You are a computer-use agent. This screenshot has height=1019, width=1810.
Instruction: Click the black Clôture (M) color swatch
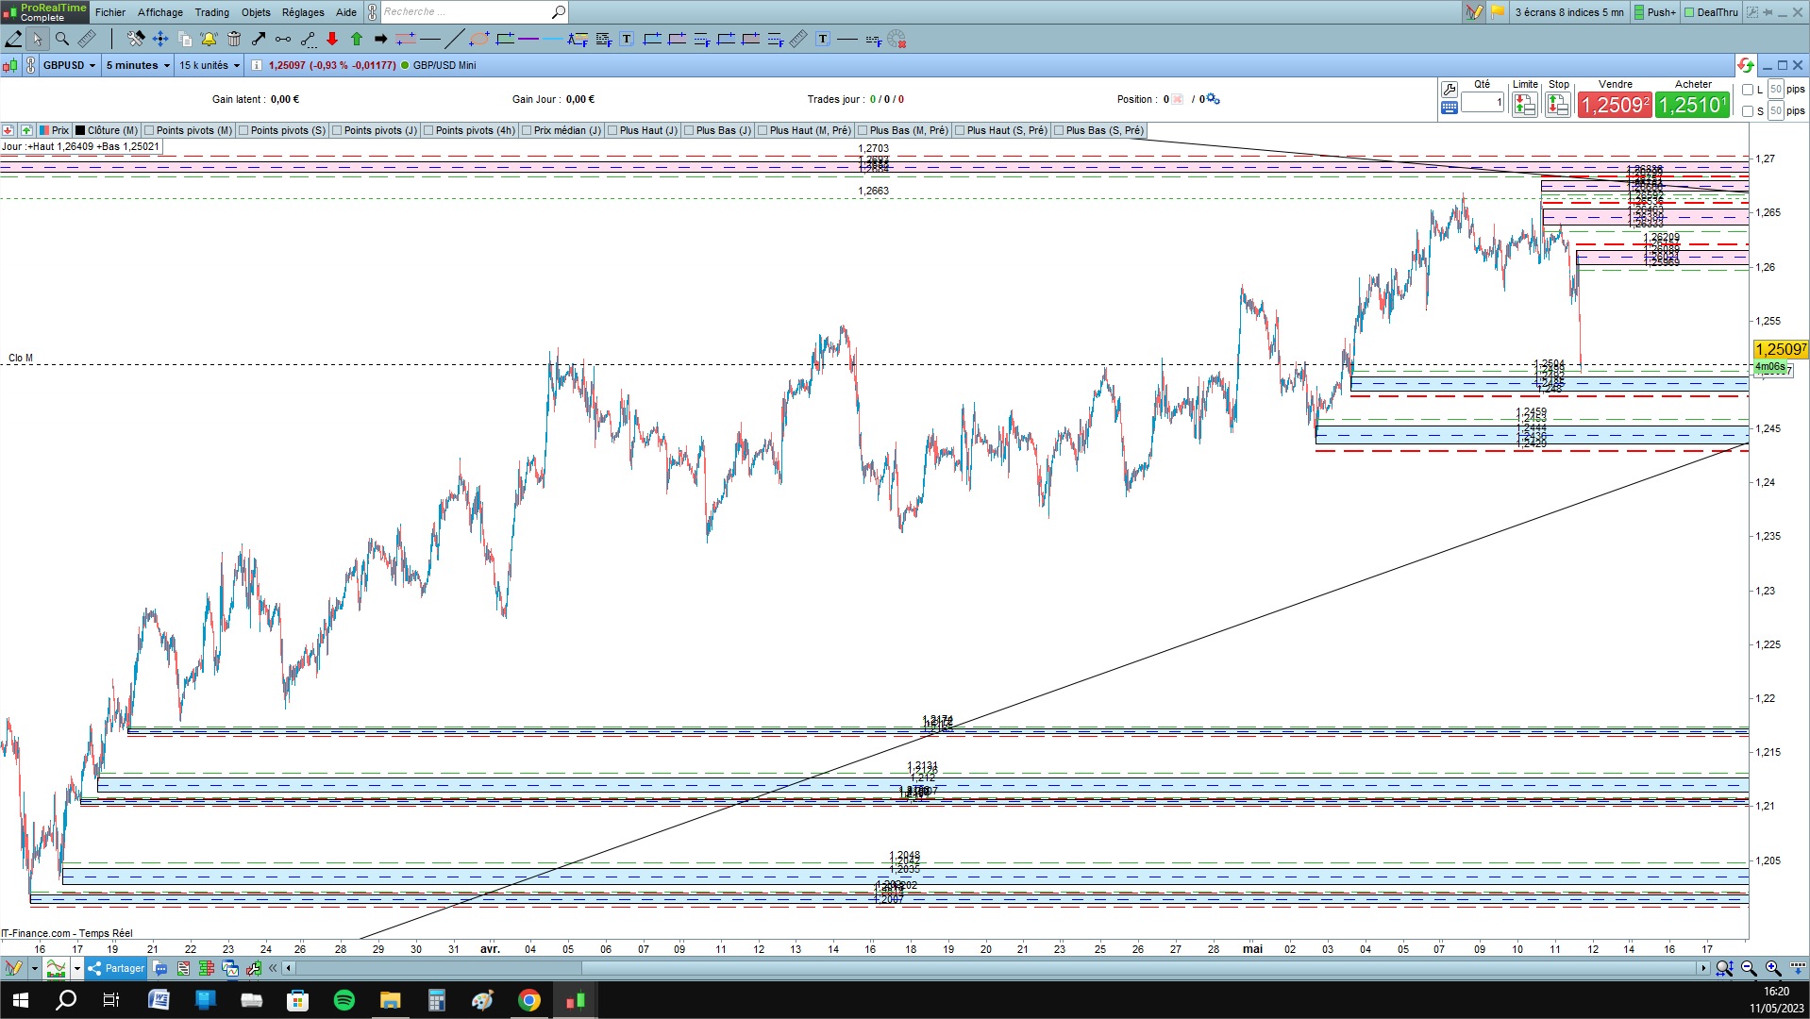click(80, 130)
